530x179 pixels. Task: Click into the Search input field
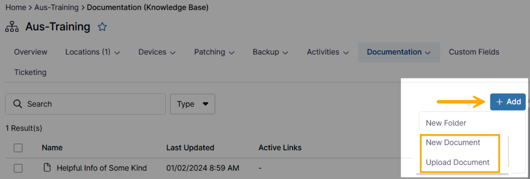tap(92, 104)
